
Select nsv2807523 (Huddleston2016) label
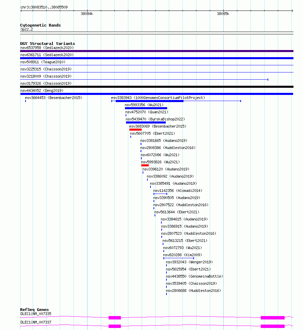(189, 234)
